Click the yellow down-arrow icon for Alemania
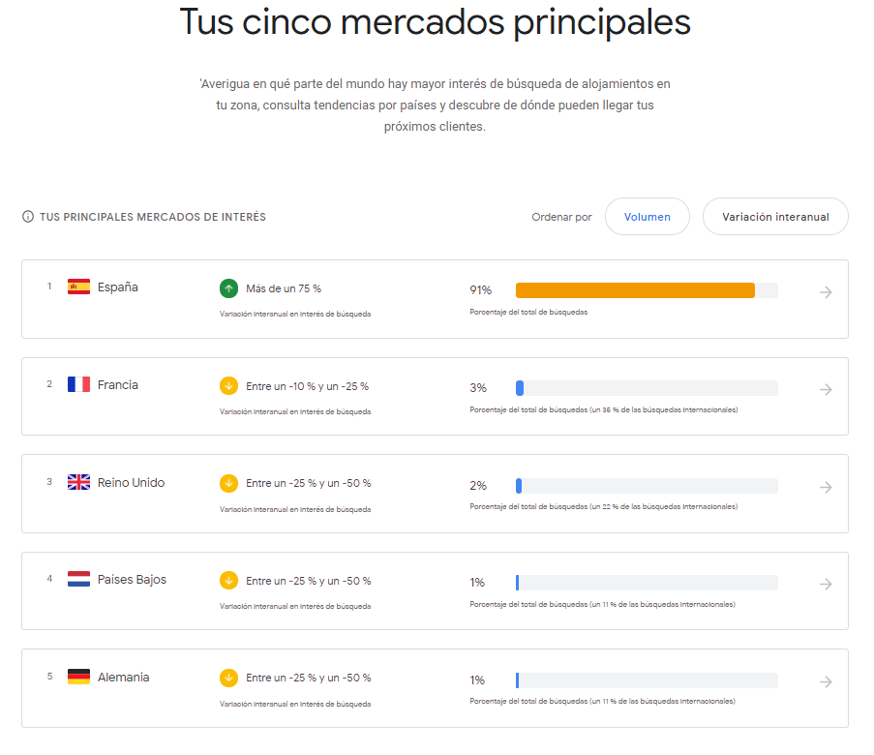Viewport: 874px width, 755px height. [x=228, y=678]
